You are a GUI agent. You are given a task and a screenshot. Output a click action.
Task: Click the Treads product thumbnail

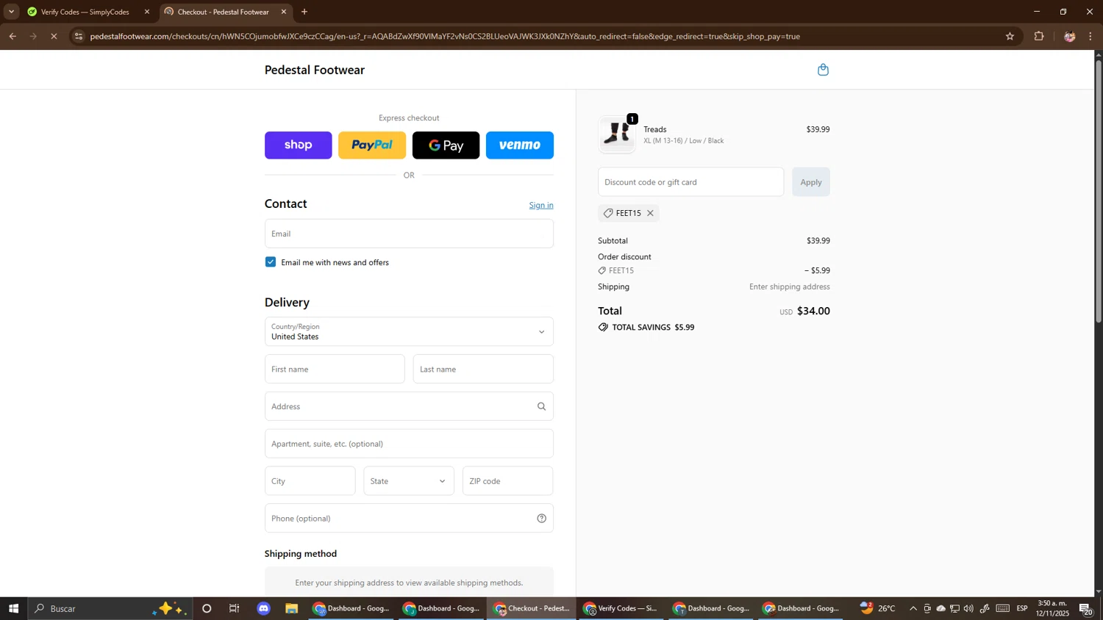617,134
